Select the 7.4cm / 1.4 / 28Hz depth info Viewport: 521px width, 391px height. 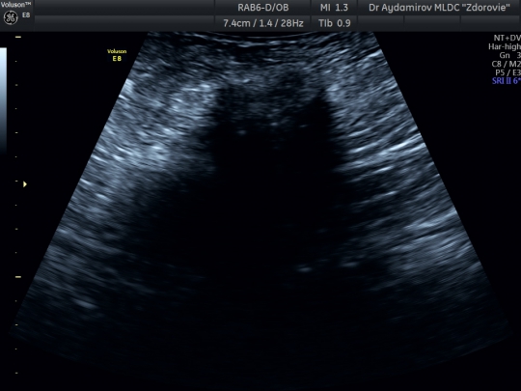tap(263, 23)
